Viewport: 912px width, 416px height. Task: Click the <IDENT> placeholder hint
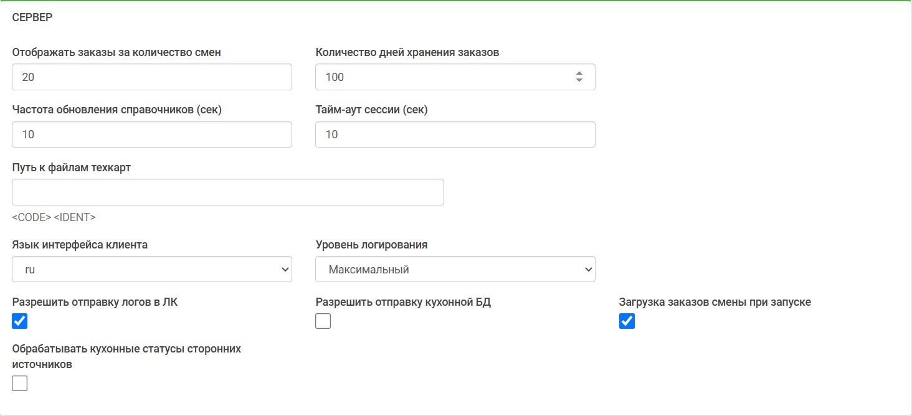75,217
